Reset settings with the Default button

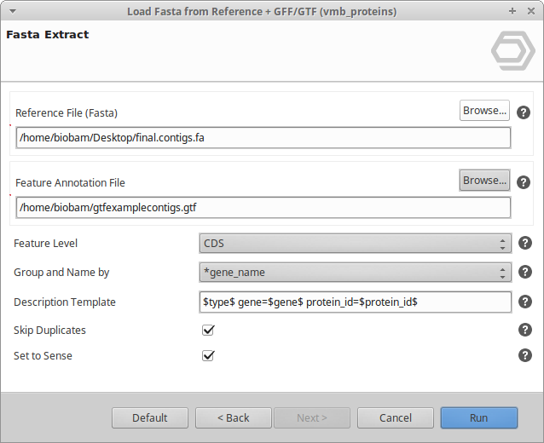click(x=150, y=417)
